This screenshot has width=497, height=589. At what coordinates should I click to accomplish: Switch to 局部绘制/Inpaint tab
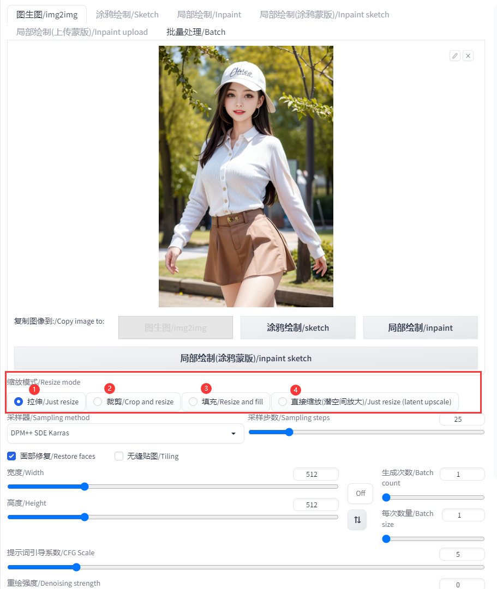click(209, 15)
